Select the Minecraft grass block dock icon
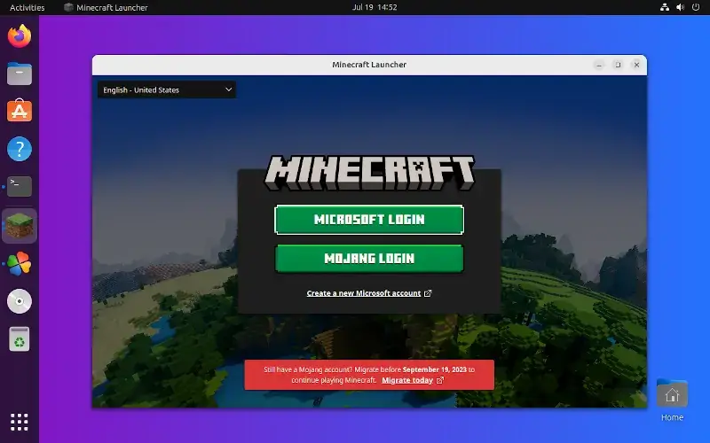 point(20,226)
